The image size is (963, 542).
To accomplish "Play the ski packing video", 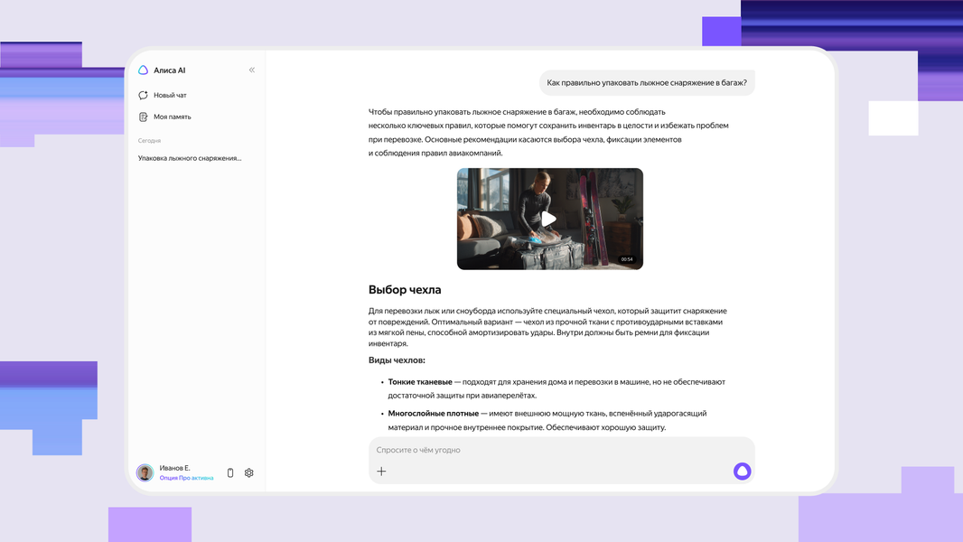I will (549, 220).
